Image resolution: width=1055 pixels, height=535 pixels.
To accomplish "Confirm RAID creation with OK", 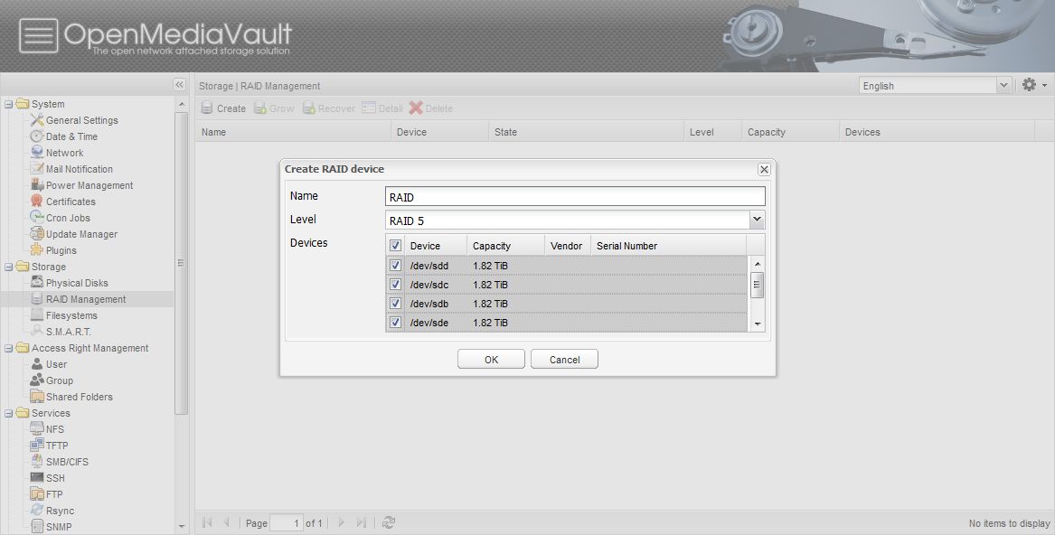I will tap(491, 360).
